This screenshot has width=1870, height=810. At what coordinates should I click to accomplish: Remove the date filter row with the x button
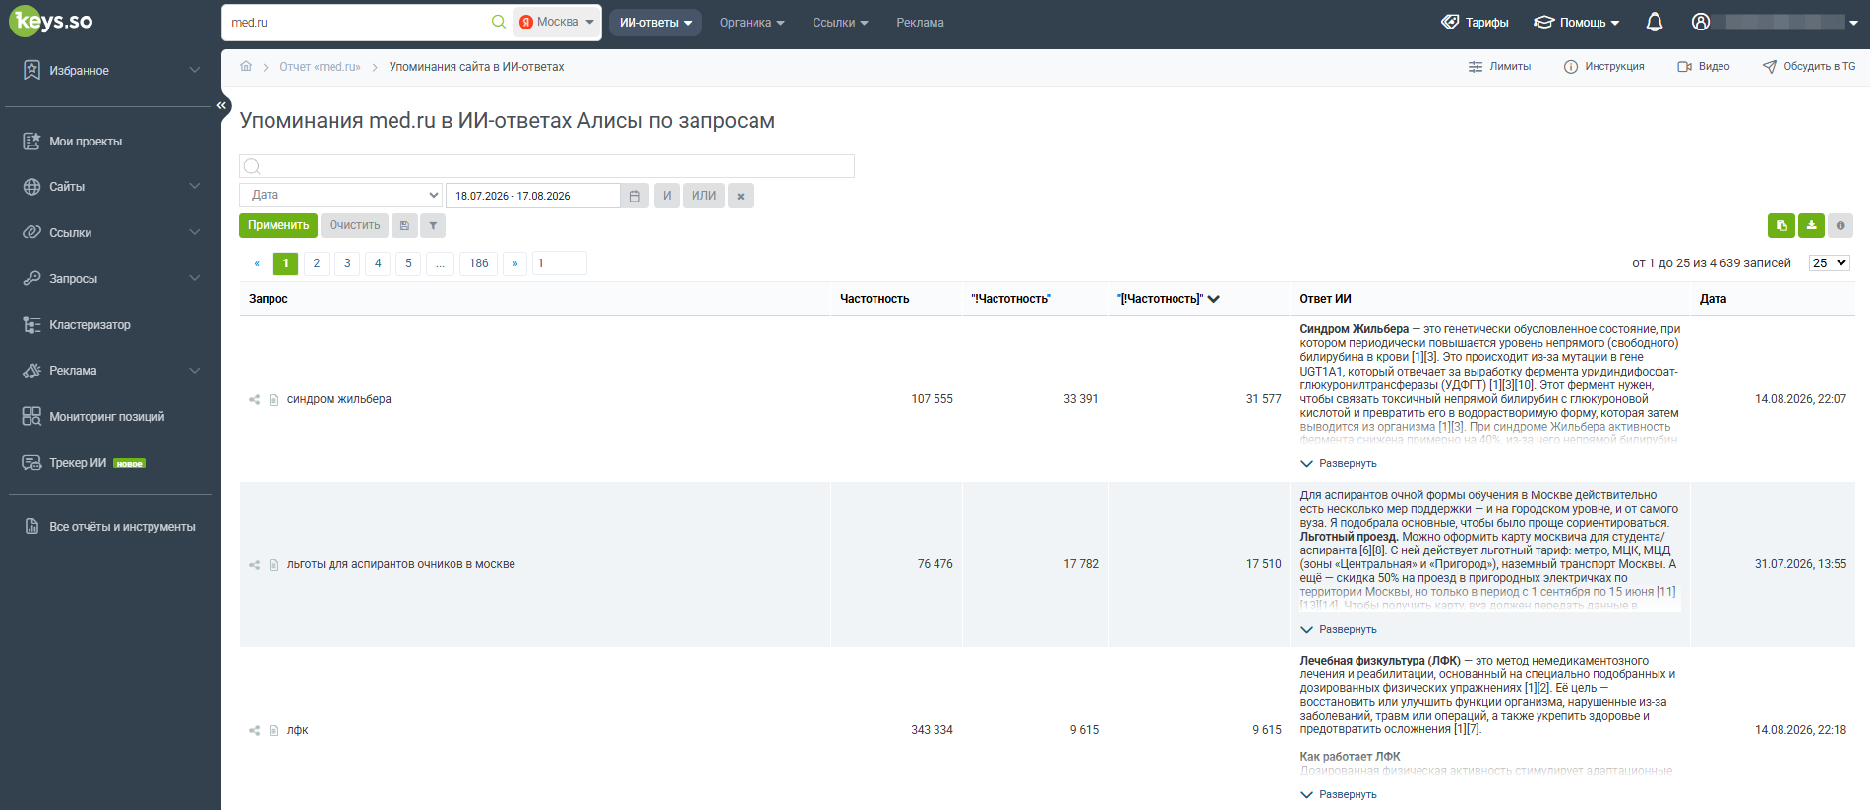pos(741,196)
